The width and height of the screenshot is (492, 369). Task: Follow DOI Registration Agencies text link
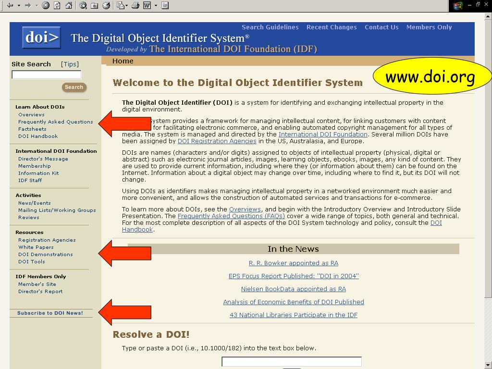click(217, 141)
